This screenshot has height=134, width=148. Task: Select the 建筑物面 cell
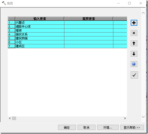pyautogui.click(x=40, y=38)
